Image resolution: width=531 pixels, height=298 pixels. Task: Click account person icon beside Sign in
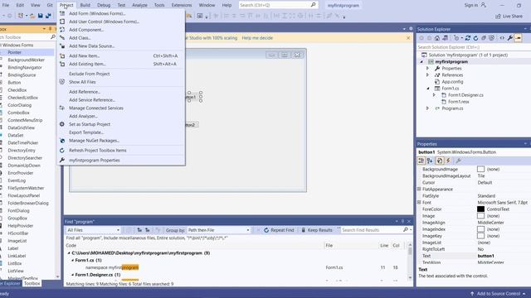[x=483, y=5]
